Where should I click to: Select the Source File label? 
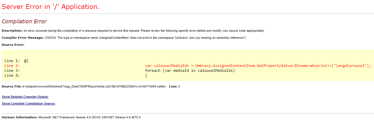12,86
